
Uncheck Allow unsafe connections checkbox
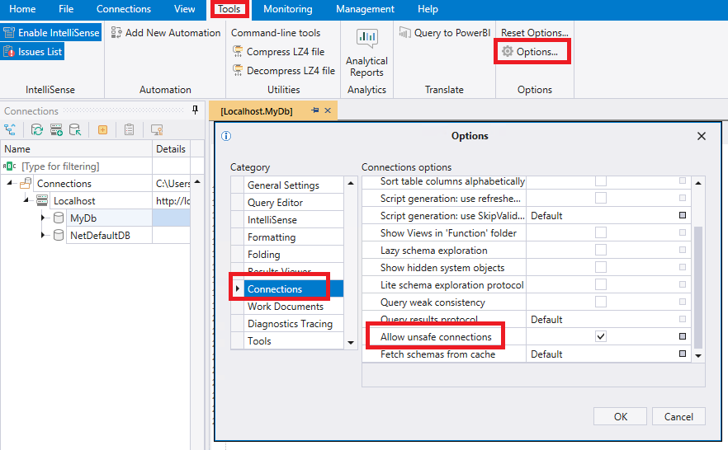[x=601, y=336]
